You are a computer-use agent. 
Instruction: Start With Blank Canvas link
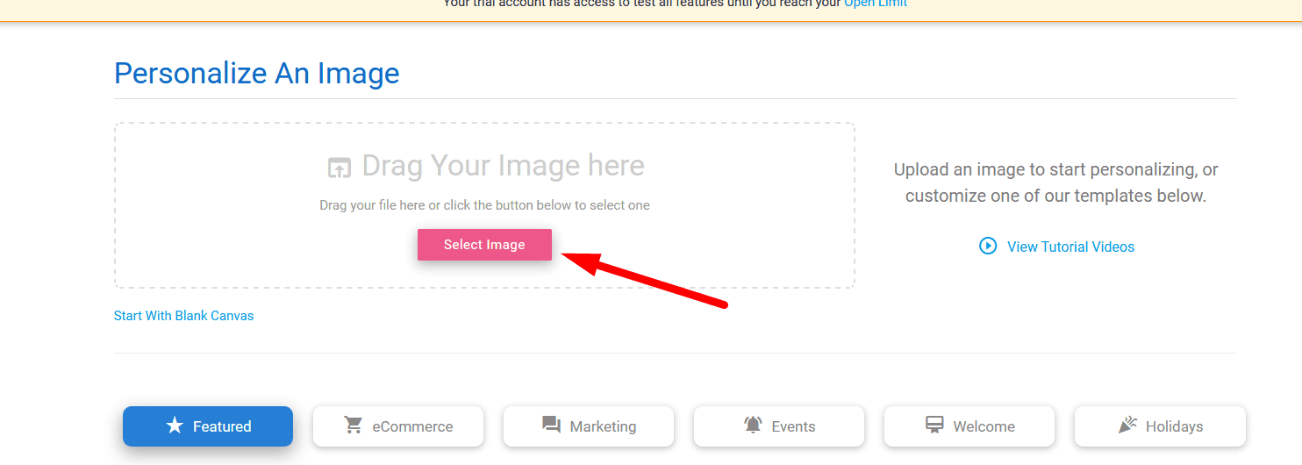point(183,316)
